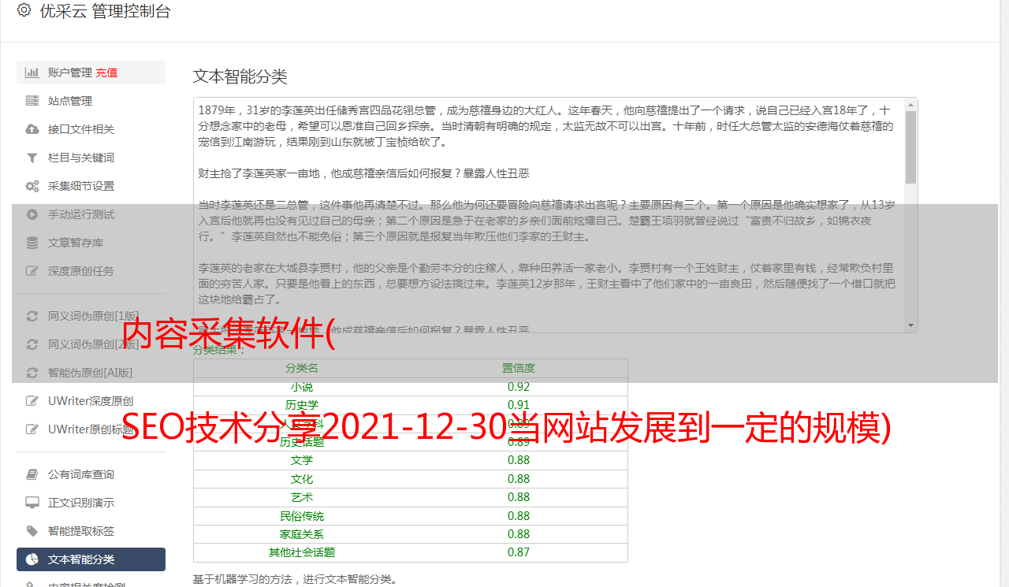This screenshot has width=1009, height=587.
Task: Click the book icon beside 公有词库查询
Action: (32, 474)
